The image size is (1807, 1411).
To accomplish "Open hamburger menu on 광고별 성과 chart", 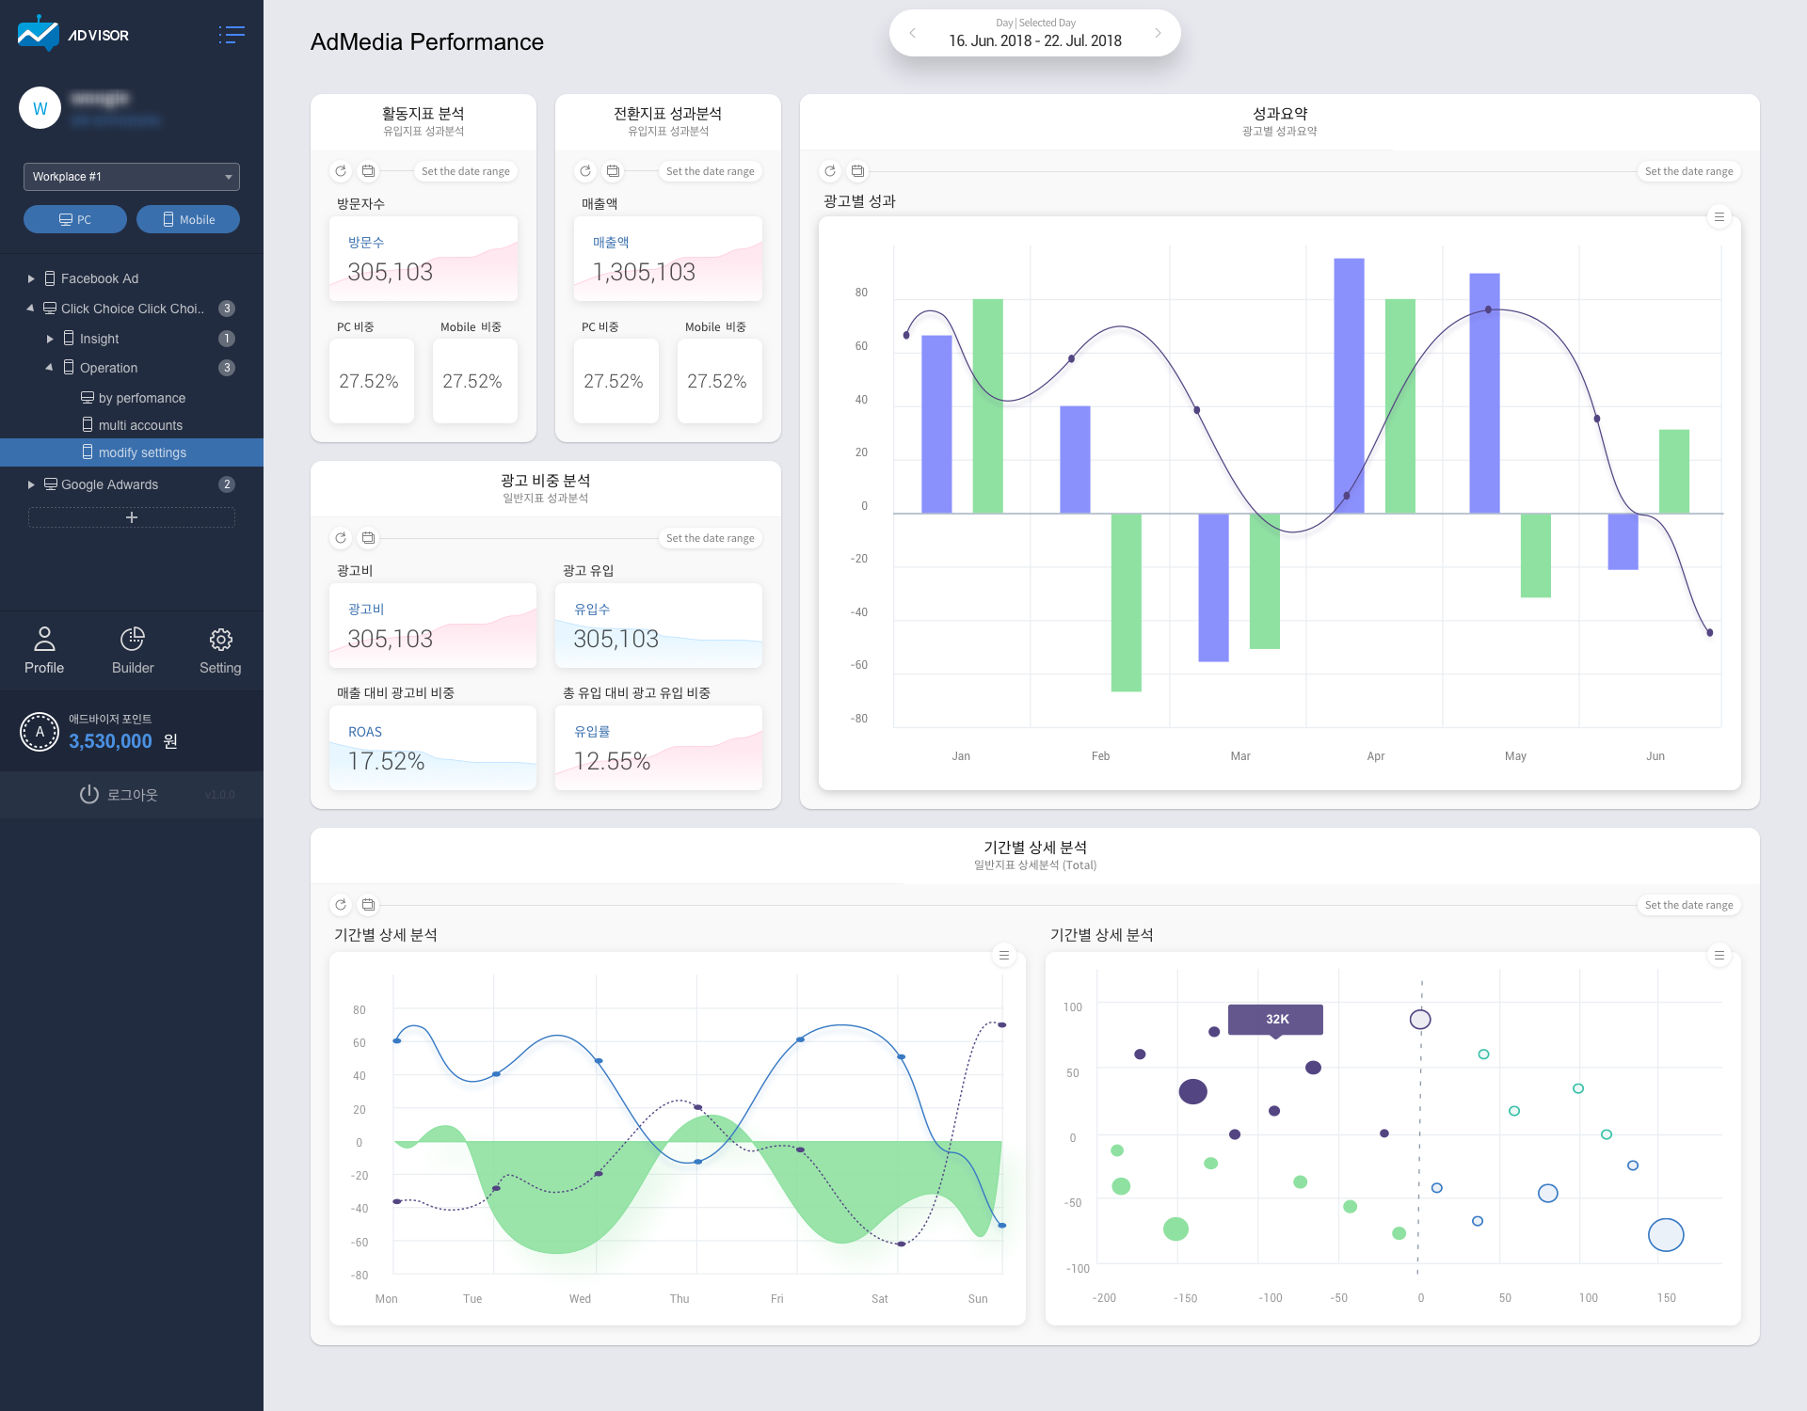I will coord(1719,217).
